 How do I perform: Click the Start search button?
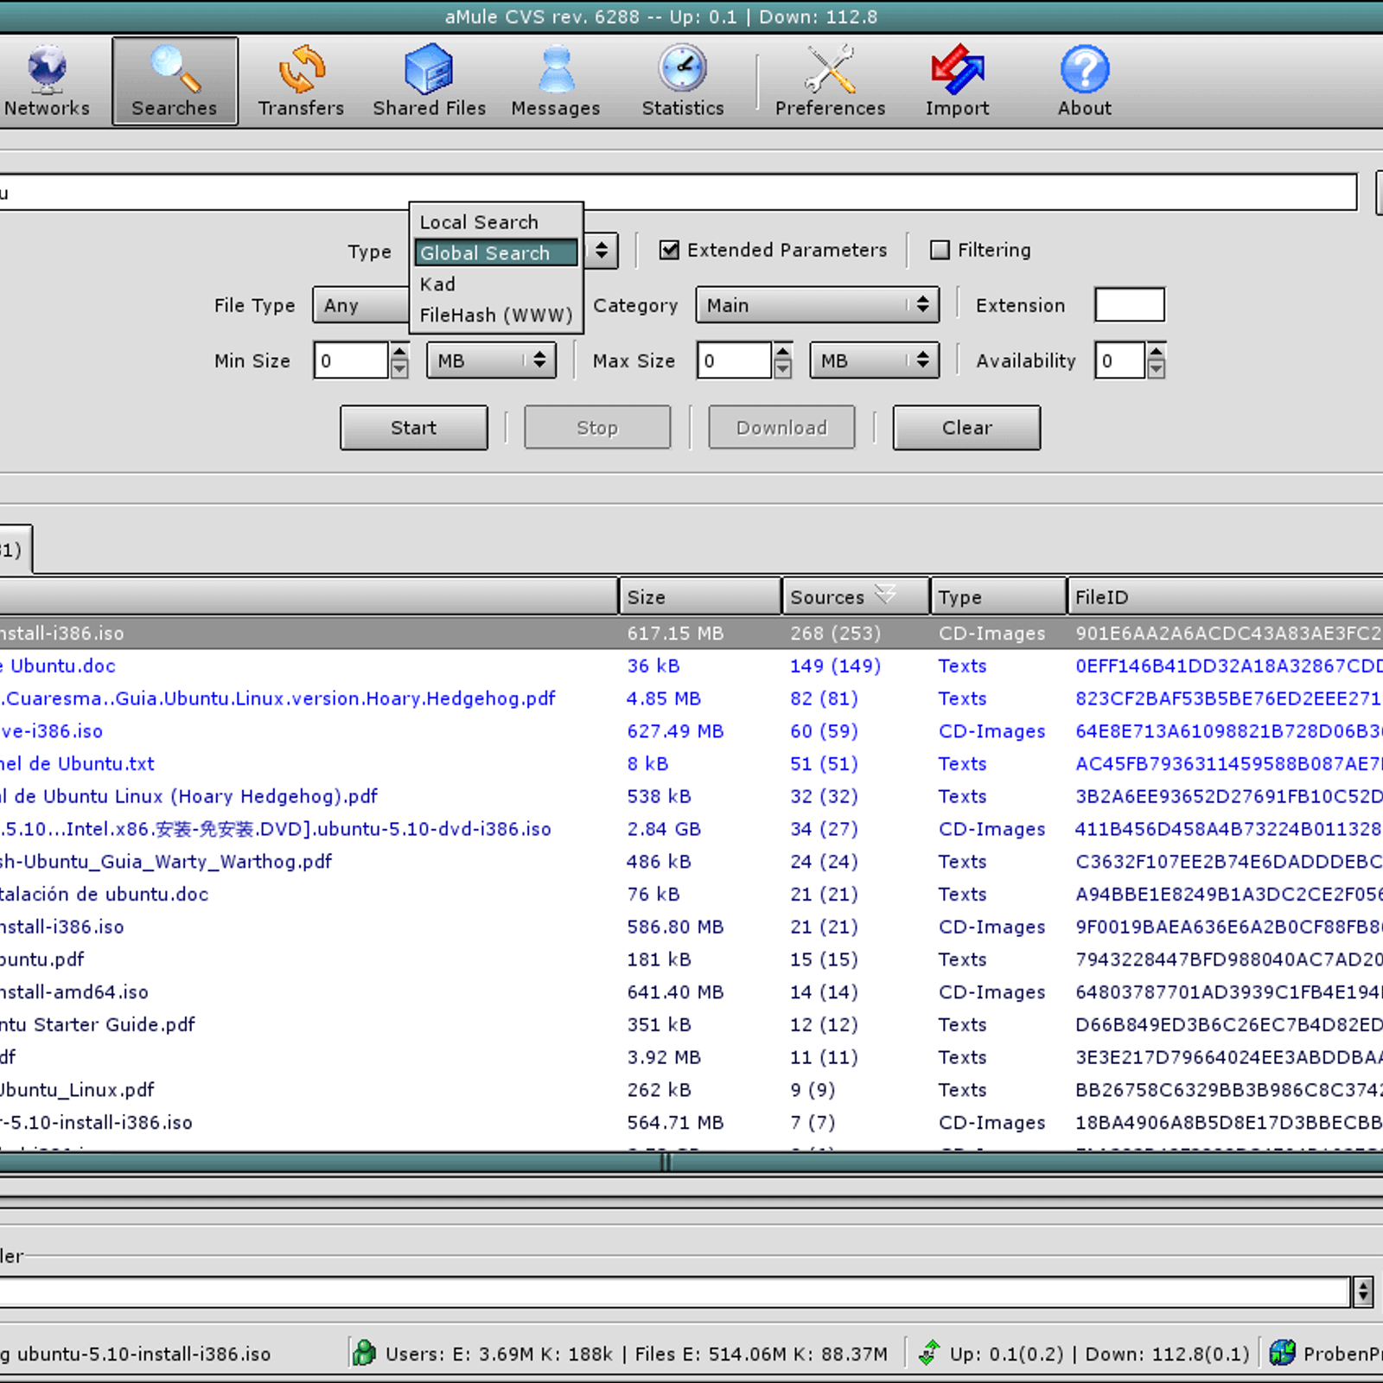pos(414,428)
